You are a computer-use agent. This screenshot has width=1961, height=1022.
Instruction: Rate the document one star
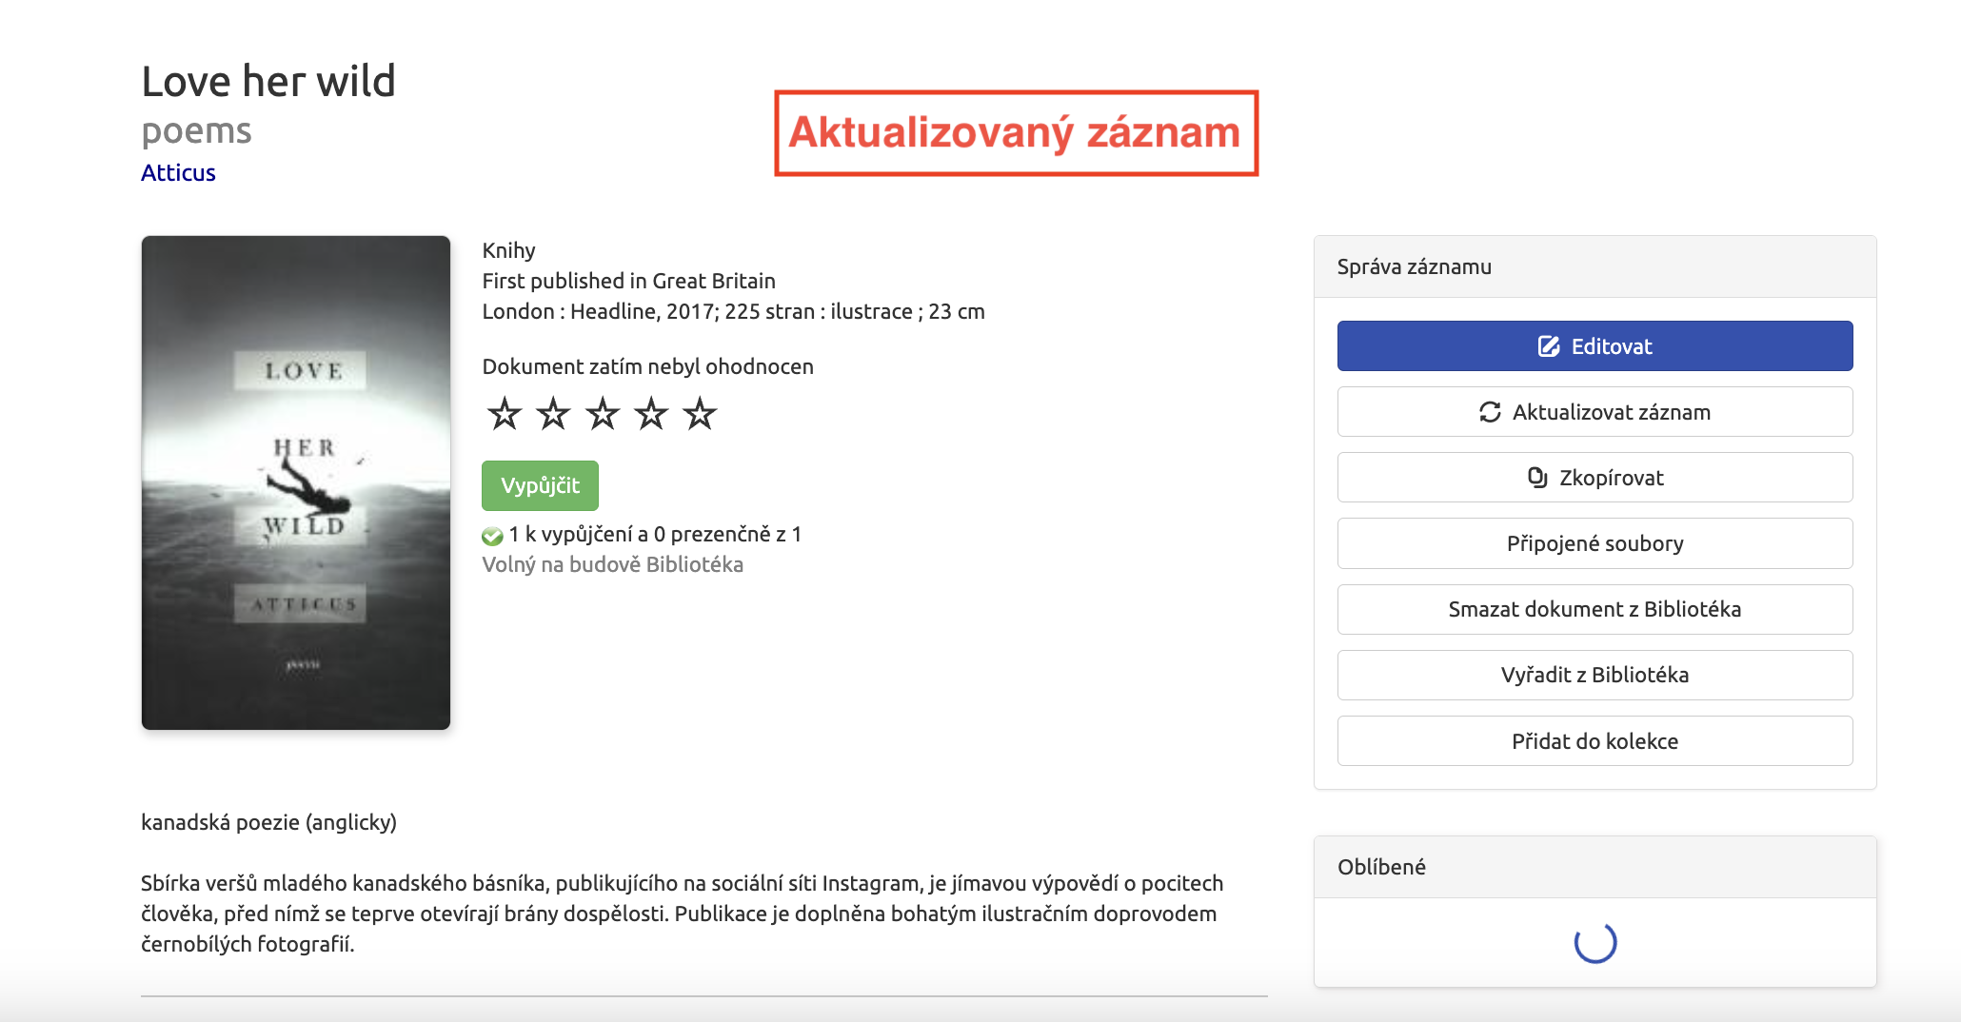pyautogui.click(x=505, y=414)
